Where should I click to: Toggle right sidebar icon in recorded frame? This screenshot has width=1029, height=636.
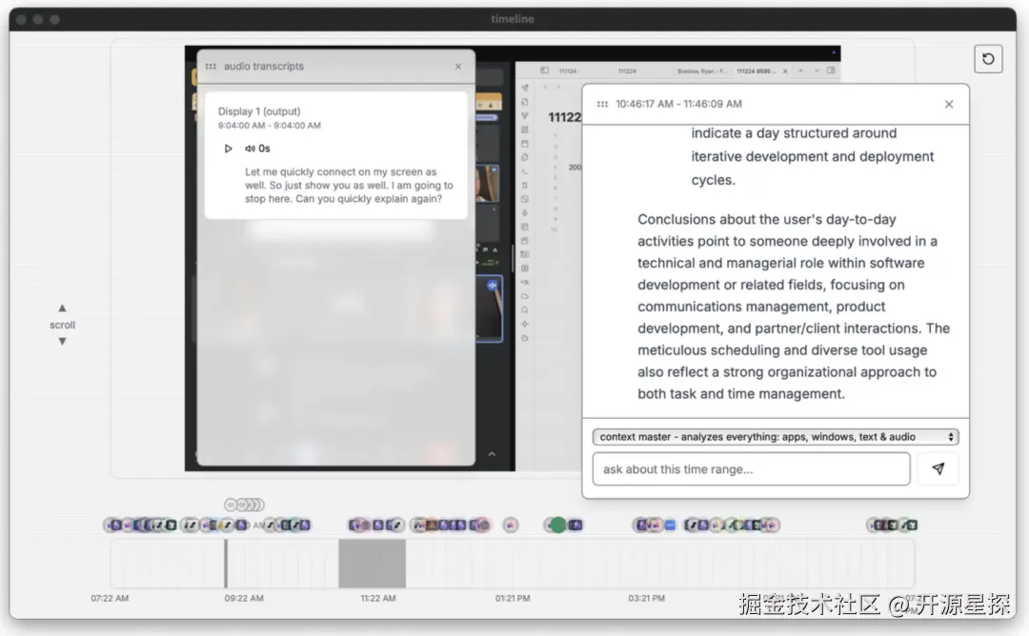(x=832, y=70)
